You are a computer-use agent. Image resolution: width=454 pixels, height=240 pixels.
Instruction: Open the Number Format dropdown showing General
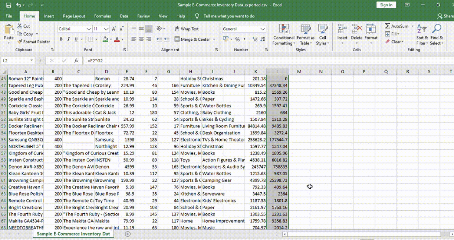coord(244,29)
